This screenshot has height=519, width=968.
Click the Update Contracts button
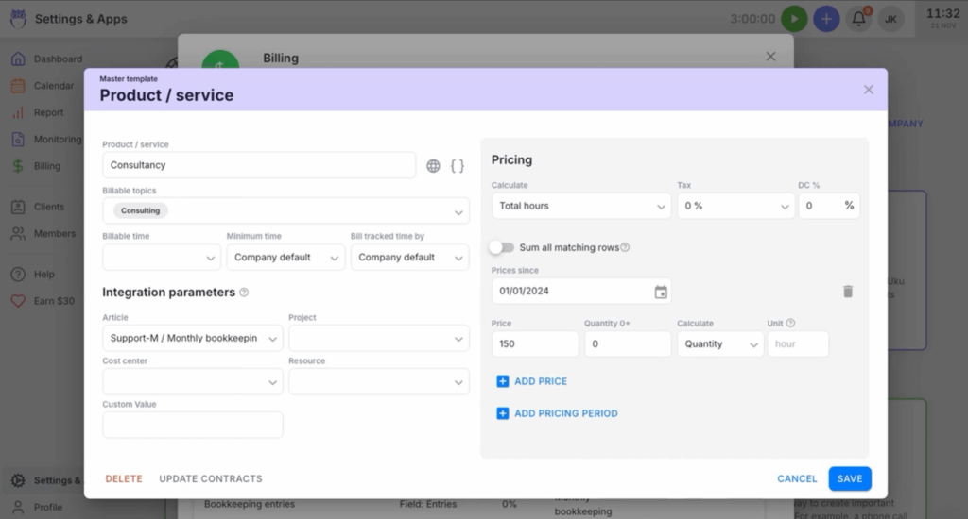coord(211,479)
